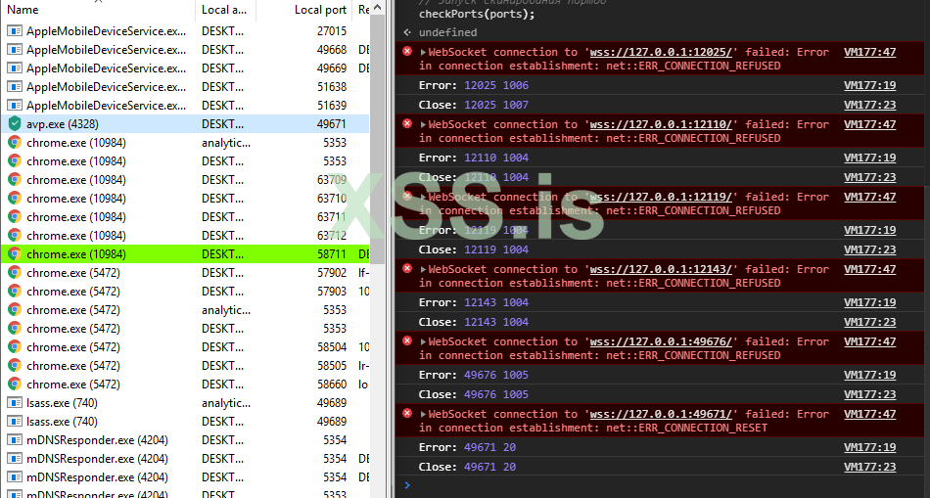Click the red error icon on the port 49676 WebSocket failure
Screen dimensions: 930x498
pyautogui.click(x=407, y=340)
